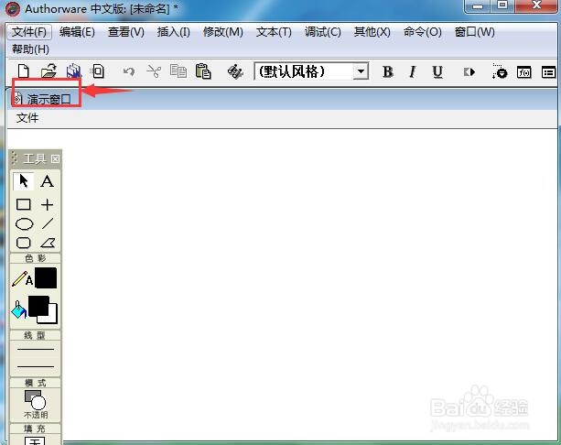Open the 插入(I) menu
Viewport: 561px width, 445px height.
click(x=173, y=32)
